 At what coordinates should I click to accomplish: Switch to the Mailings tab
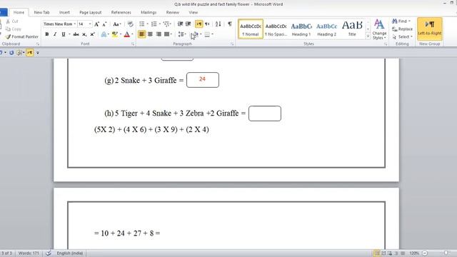tap(149, 13)
